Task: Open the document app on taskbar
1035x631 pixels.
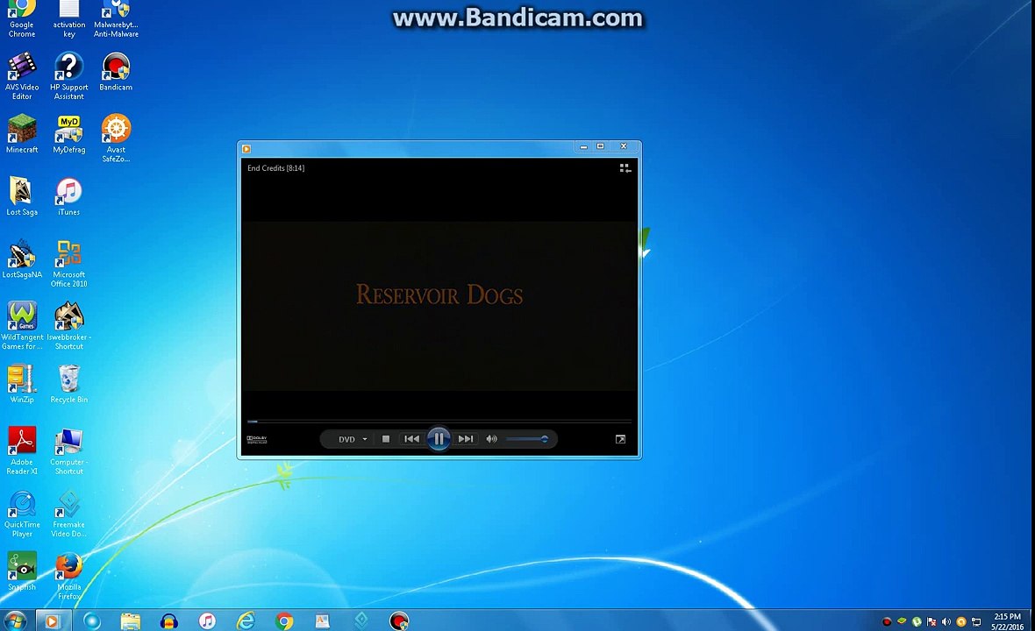Action: (322, 620)
